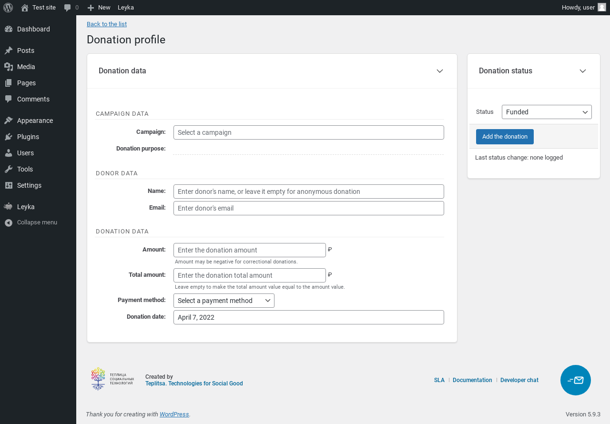
Task: Click the Collapse menu arrow icon
Action: click(9, 222)
